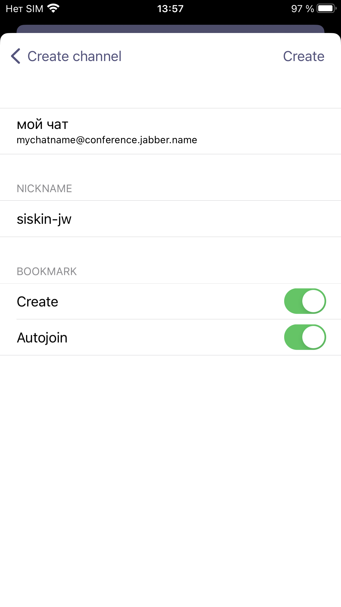Toggle the bookmark Create switch
The image size is (341, 607).
click(x=305, y=301)
